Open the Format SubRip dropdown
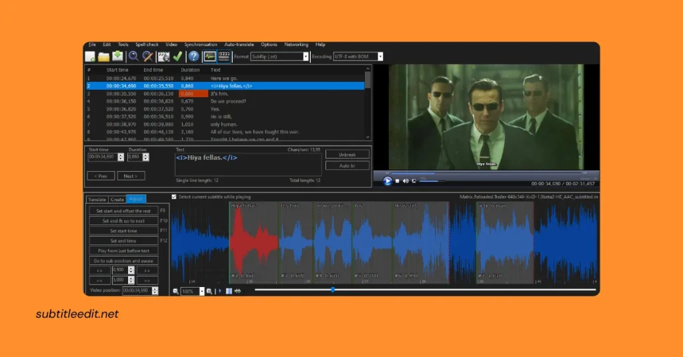The image size is (683, 357). [306, 57]
